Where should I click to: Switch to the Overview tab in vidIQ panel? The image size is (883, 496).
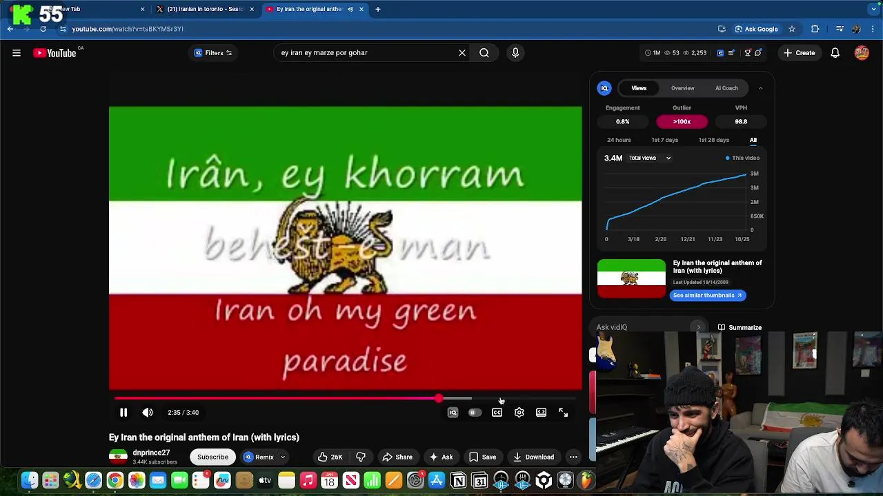click(x=683, y=88)
